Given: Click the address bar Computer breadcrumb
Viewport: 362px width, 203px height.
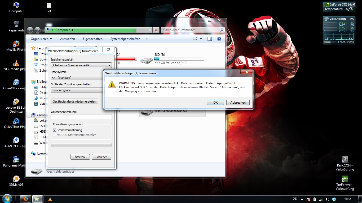Looking at the screenshot, I should (x=63, y=30).
